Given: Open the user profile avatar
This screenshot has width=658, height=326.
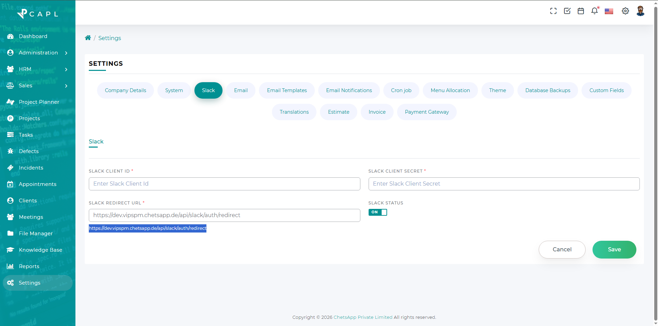Looking at the screenshot, I should click(x=640, y=11).
